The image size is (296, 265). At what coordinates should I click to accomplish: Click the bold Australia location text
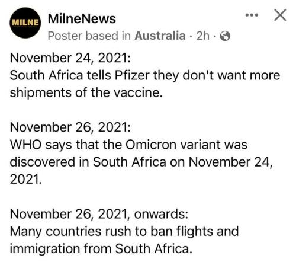coord(160,36)
